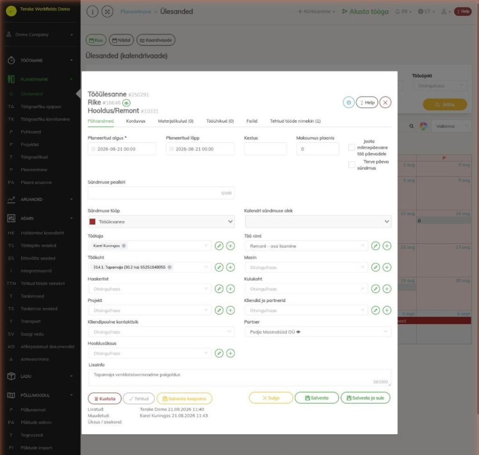Click the Sündmuse pealkiri text field

pyautogui.click(x=161, y=193)
